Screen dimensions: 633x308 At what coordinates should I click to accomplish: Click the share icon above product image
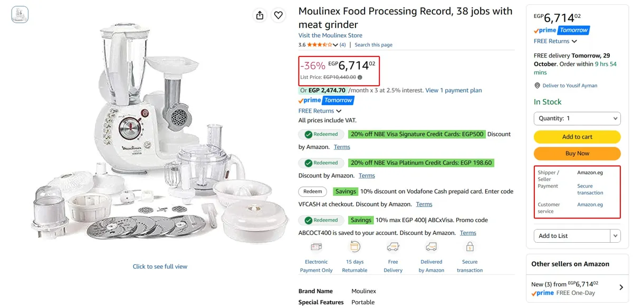click(260, 15)
